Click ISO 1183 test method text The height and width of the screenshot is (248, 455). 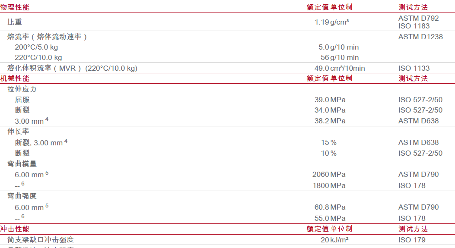(414, 26)
